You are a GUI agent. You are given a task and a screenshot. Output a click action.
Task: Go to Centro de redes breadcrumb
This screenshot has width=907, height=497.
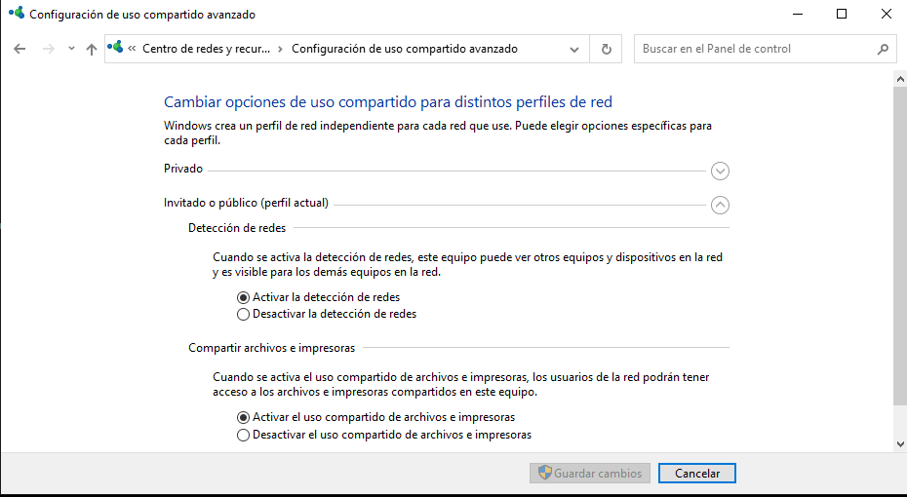click(206, 49)
